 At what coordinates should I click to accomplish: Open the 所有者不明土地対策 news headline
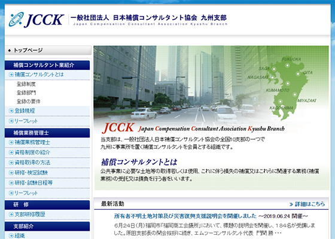point(185,216)
